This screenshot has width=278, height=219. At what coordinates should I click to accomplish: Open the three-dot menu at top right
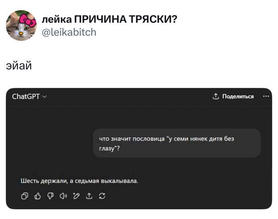266,96
